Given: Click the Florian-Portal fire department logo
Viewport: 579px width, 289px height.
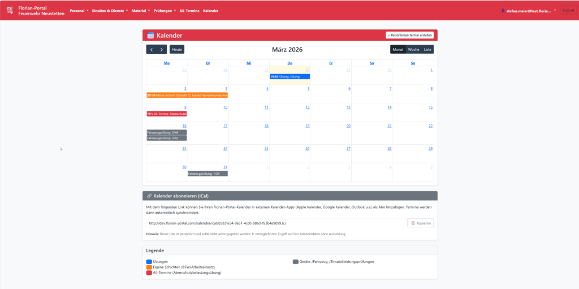Looking at the screenshot, I should (x=10, y=11).
